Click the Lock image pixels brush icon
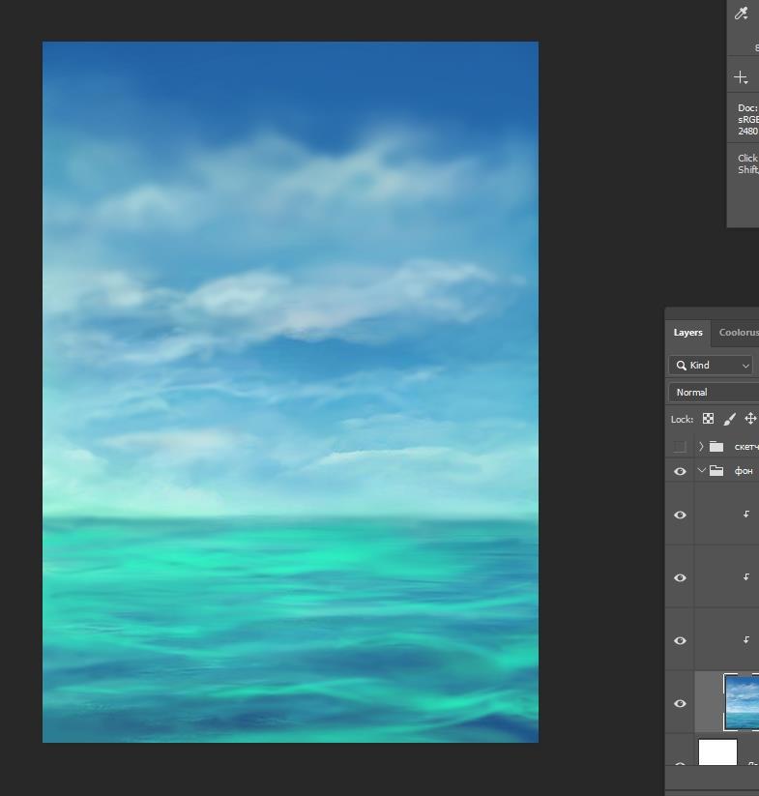 (x=729, y=419)
